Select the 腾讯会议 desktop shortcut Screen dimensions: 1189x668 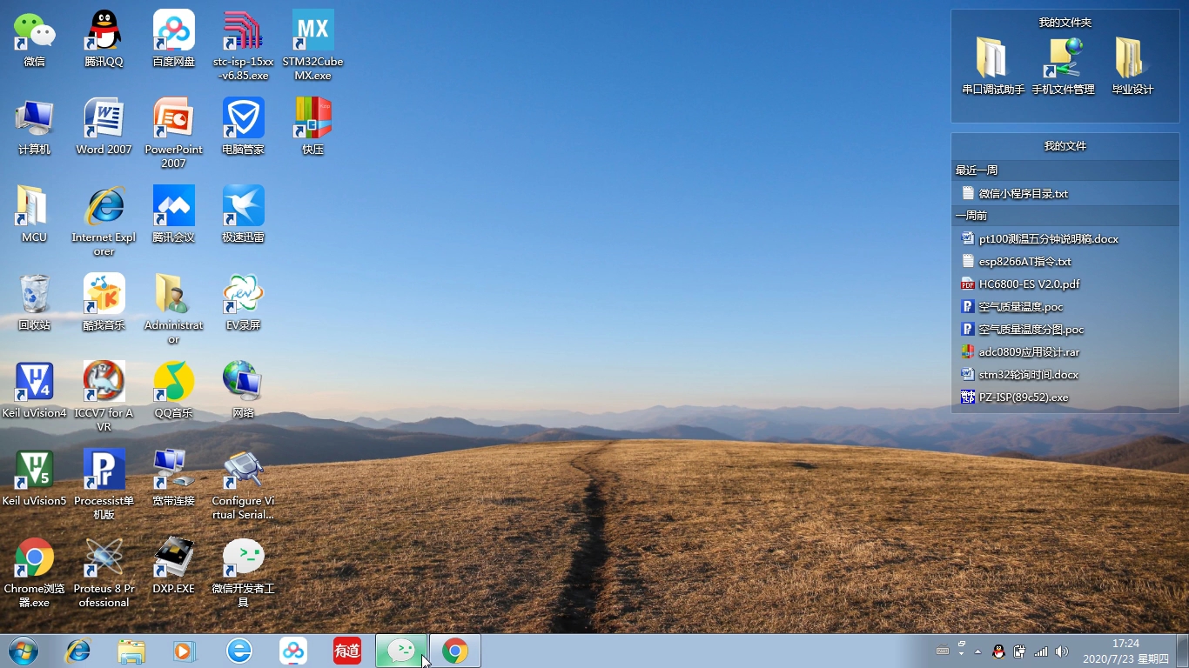pyautogui.click(x=173, y=215)
